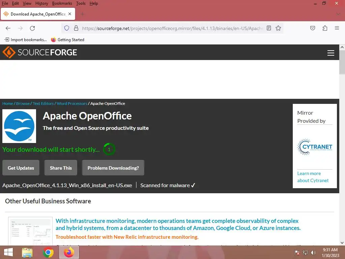The height and width of the screenshot is (259, 345).
Task: Toggle reader view icon in address bar
Action: [x=269, y=28]
